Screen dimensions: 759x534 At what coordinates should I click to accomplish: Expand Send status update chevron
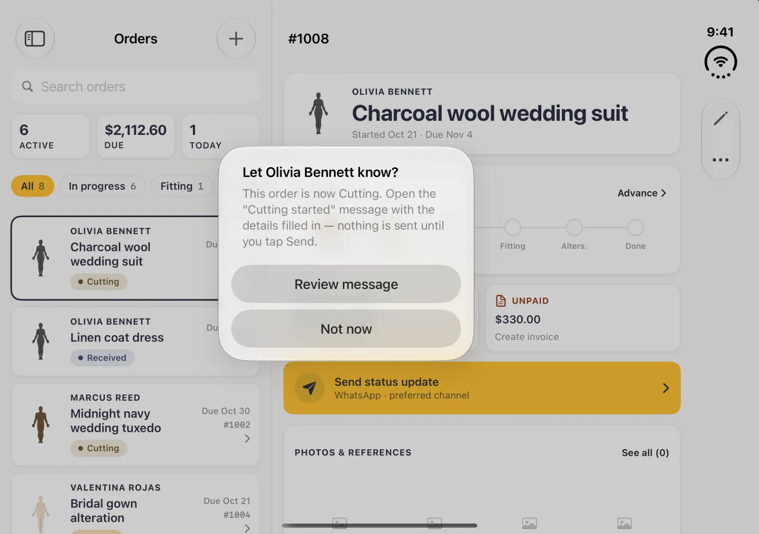point(666,388)
